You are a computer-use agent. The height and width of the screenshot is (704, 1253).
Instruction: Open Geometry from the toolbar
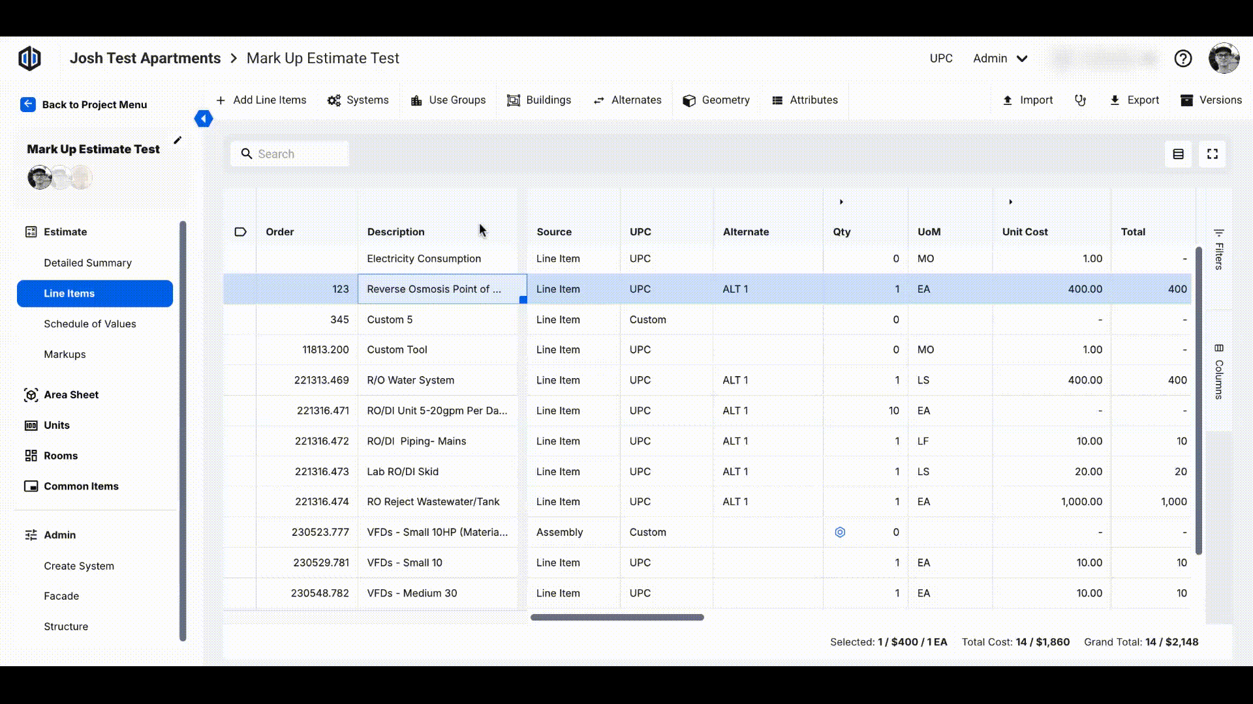click(716, 100)
